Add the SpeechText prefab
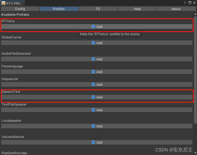Screen dimensions: 197x155 pyautogui.click(x=97, y=97)
